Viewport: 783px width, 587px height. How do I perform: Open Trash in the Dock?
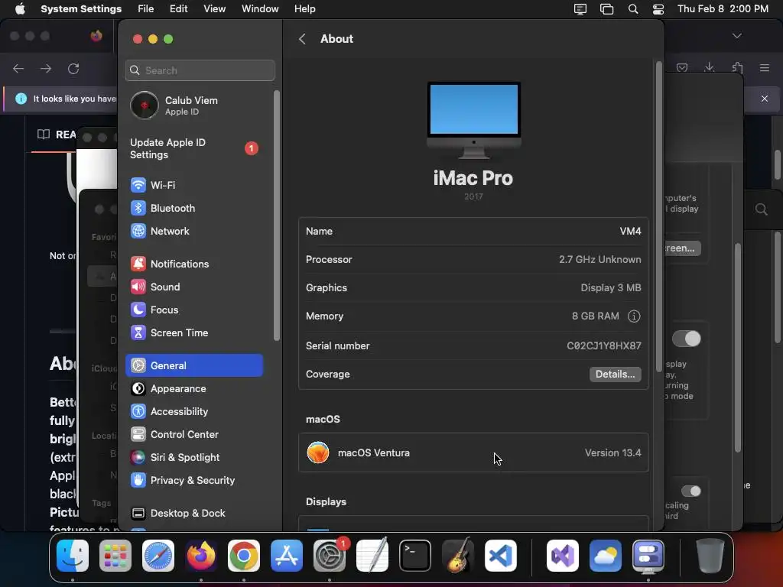click(710, 556)
